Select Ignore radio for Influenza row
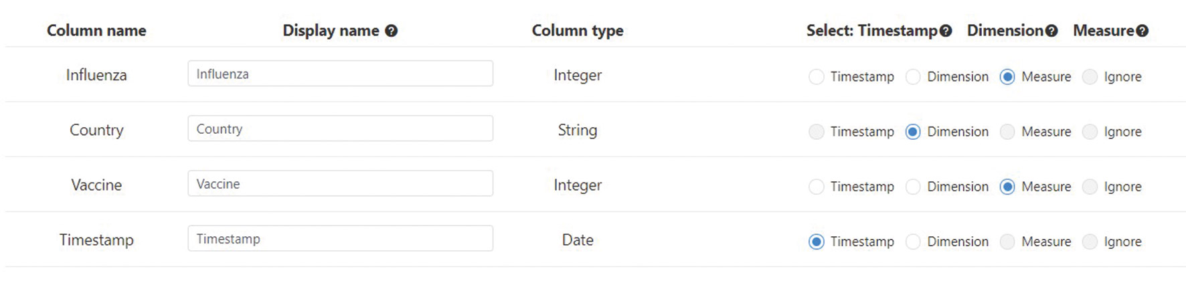The height and width of the screenshot is (281, 1186). (x=1090, y=77)
